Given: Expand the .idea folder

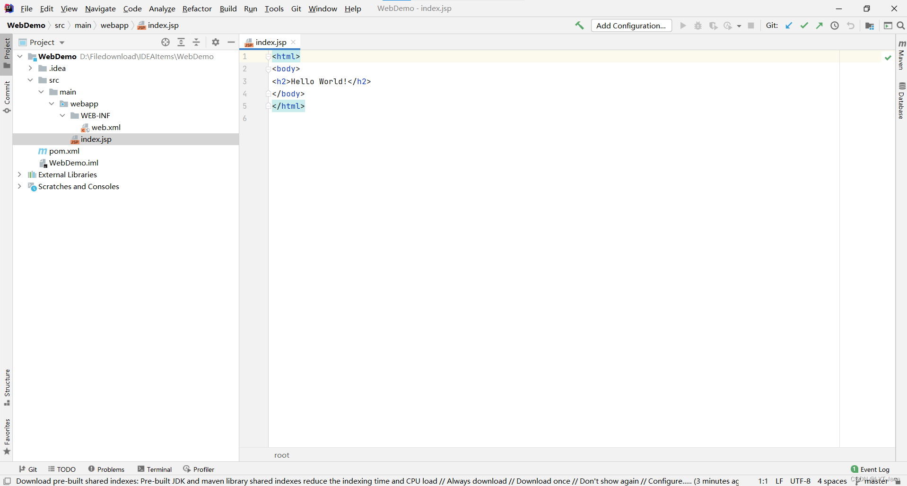Looking at the screenshot, I should (30, 68).
